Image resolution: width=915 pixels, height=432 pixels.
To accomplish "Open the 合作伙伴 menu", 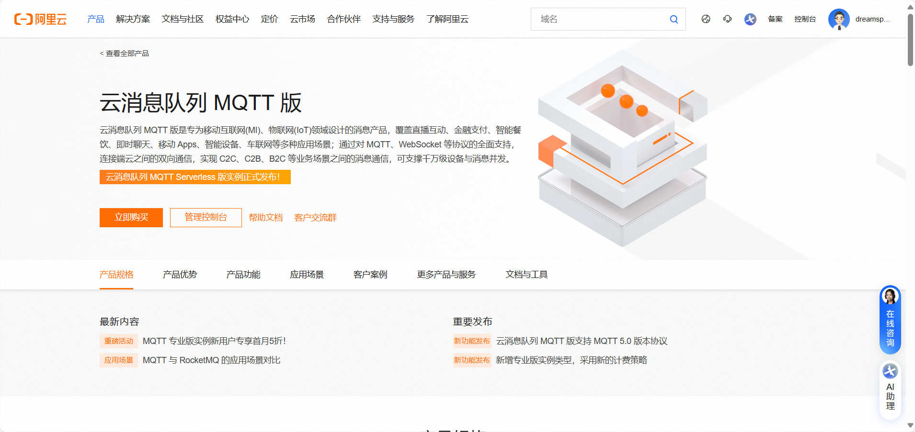I will point(344,19).
